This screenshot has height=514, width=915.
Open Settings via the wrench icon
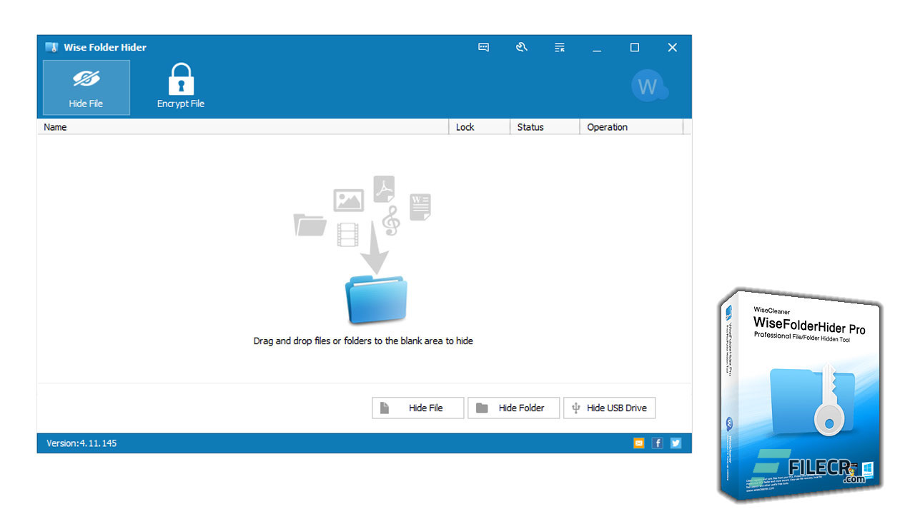tap(522, 47)
